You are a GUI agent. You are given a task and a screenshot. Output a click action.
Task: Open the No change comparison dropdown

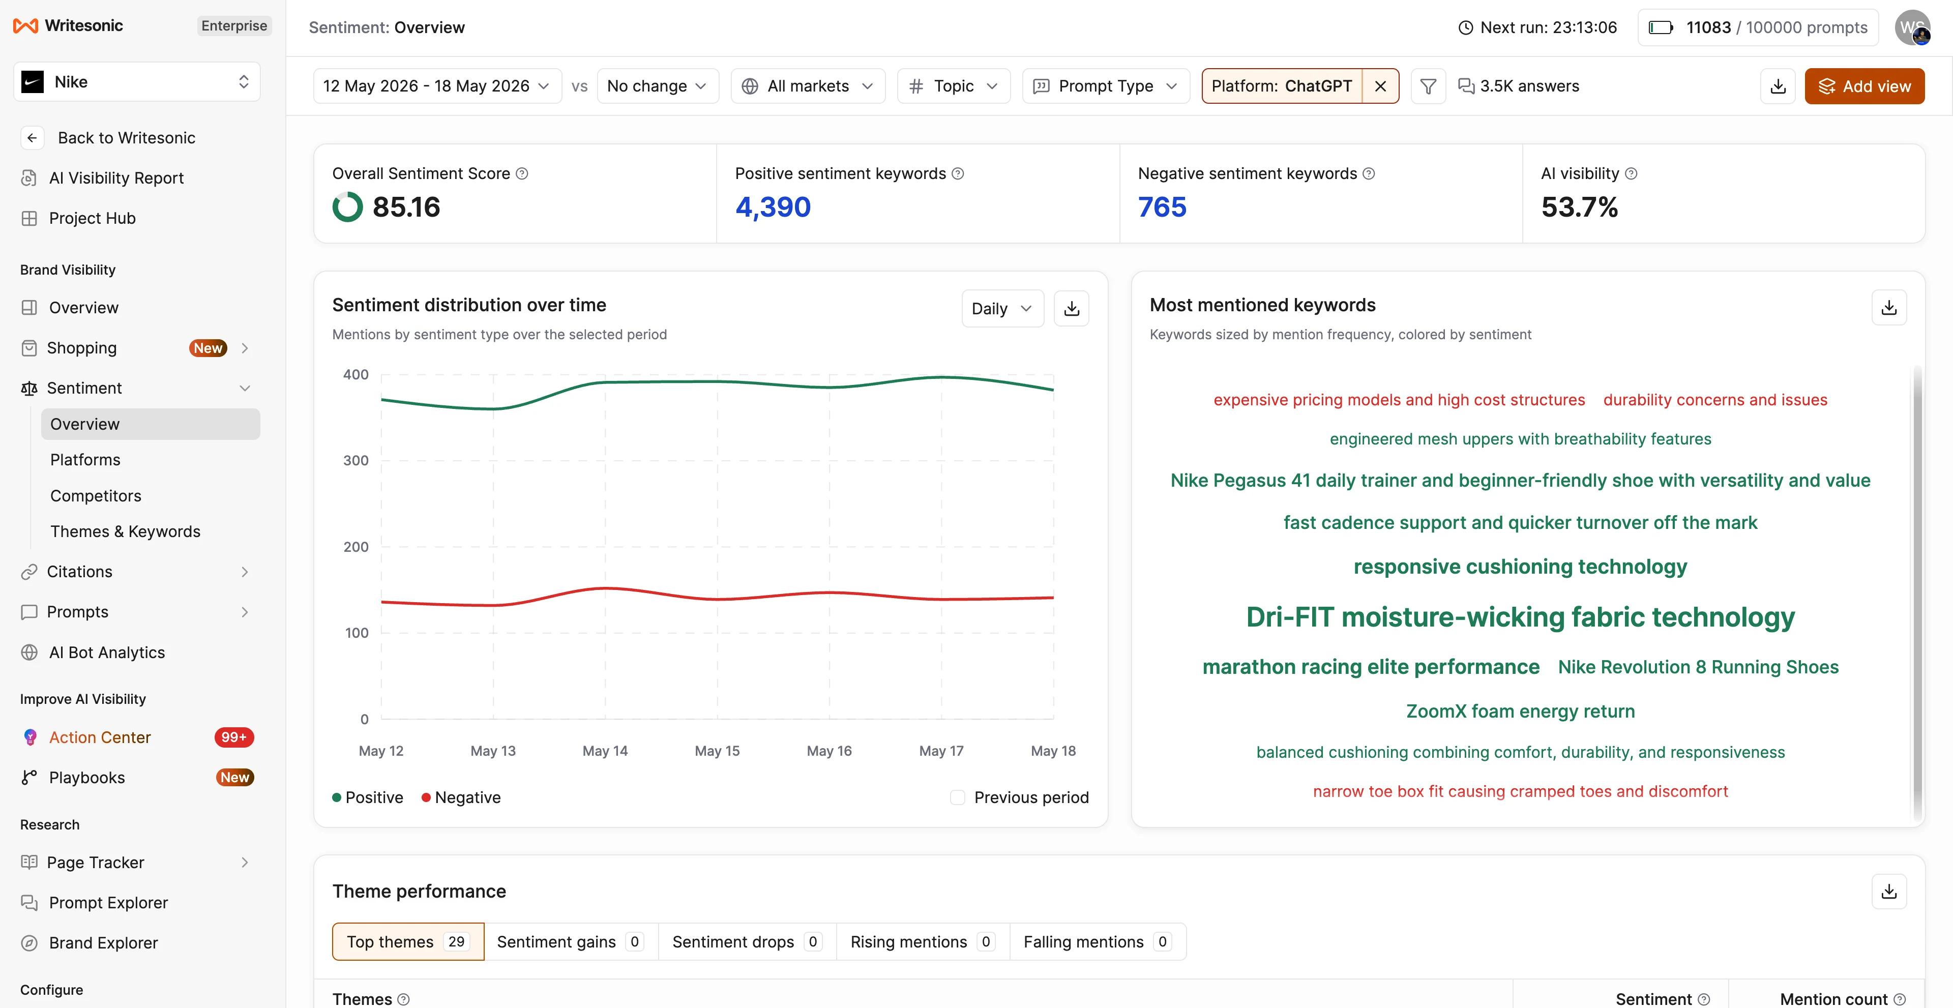coord(657,85)
